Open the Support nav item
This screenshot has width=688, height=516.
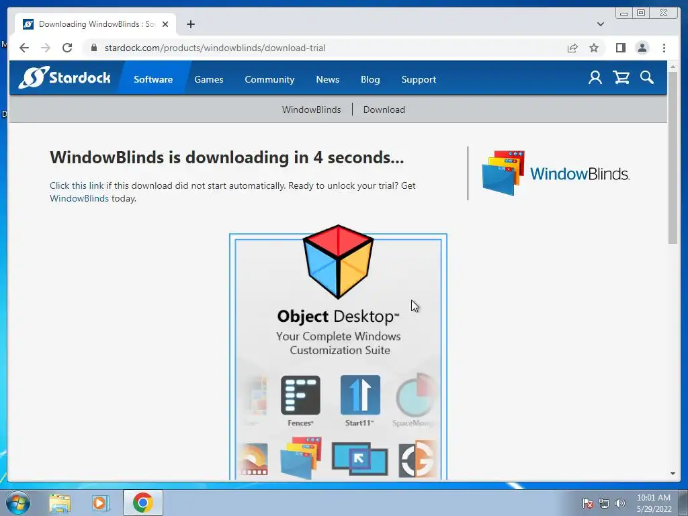click(x=419, y=79)
